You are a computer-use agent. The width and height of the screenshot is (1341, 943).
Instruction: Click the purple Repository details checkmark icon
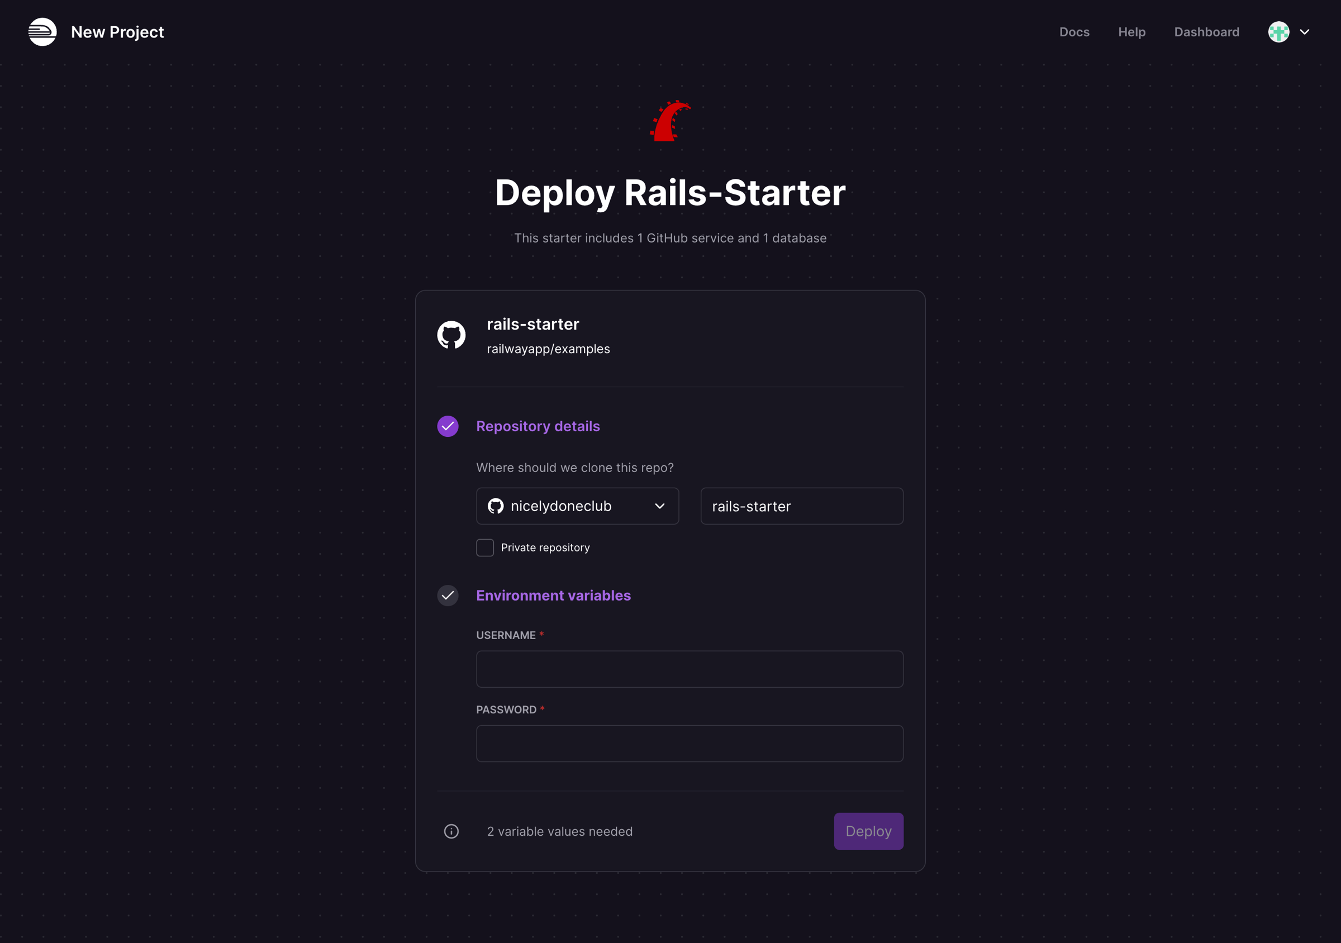pyautogui.click(x=448, y=426)
